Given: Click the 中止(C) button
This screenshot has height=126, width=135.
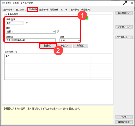Looking at the screenshot, I should click(64, 45).
